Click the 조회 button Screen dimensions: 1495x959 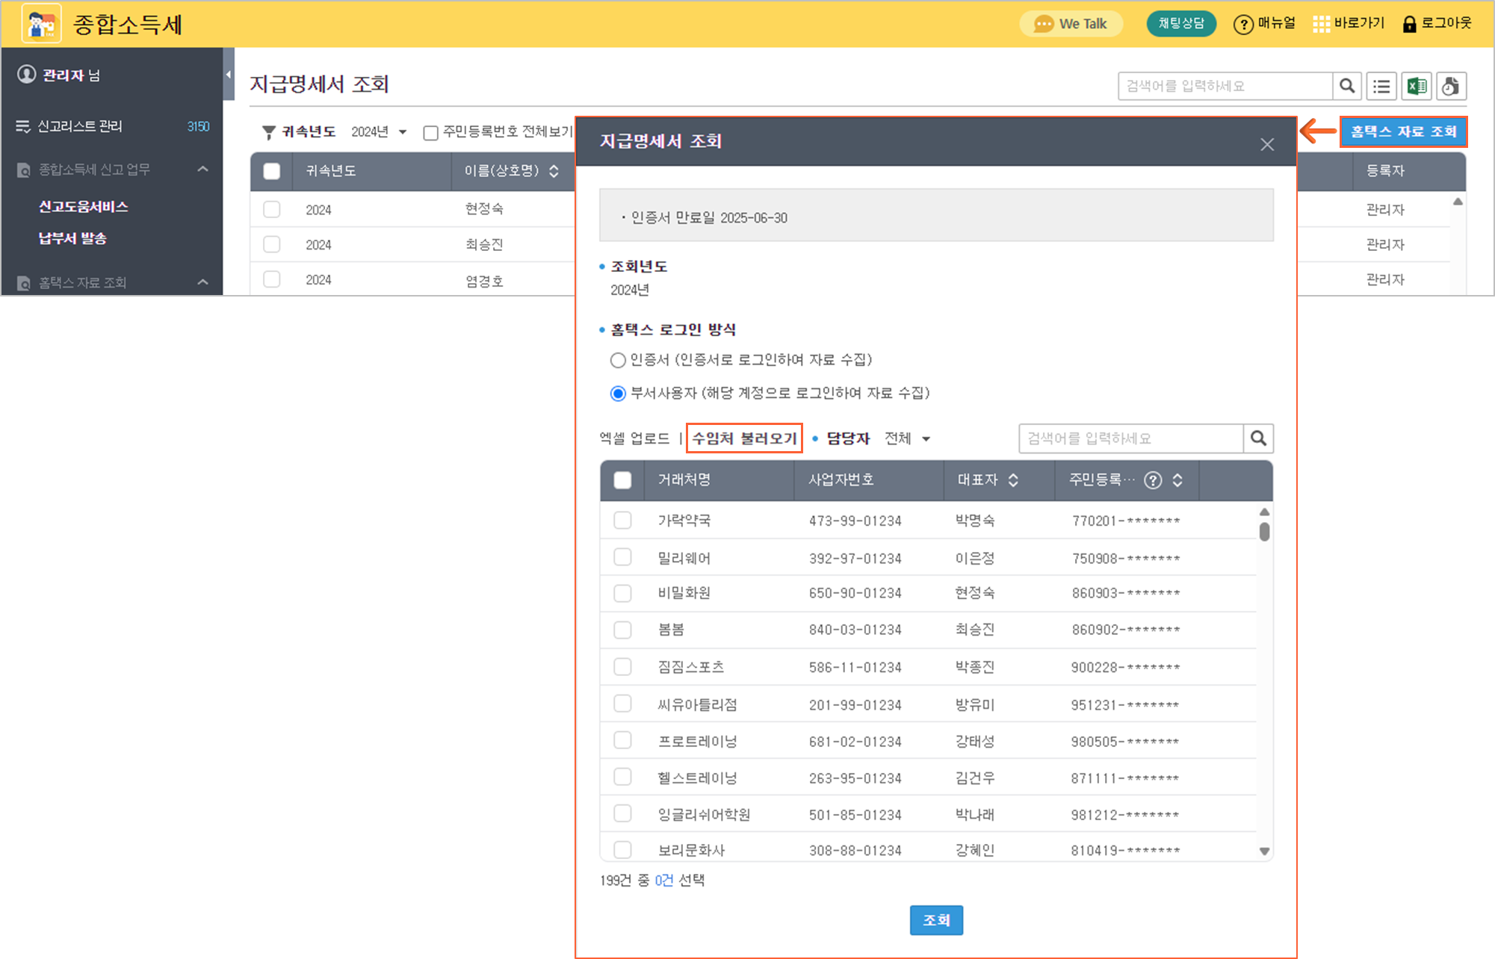click(x=936, y=920)
